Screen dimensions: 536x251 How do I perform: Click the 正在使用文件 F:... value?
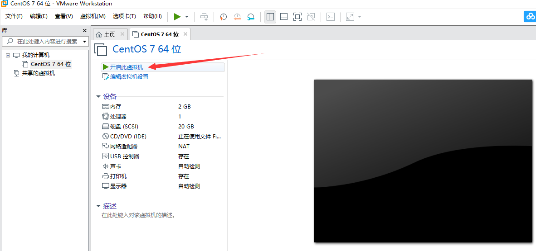point(200,137)
